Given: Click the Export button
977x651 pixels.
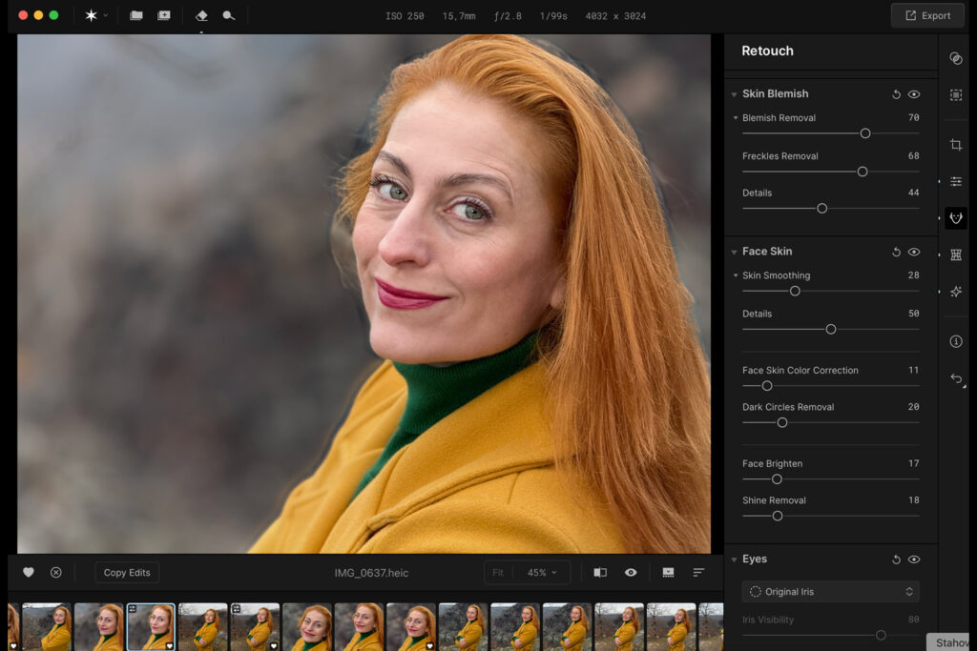Looking at the screenshot, I should 927,15.
